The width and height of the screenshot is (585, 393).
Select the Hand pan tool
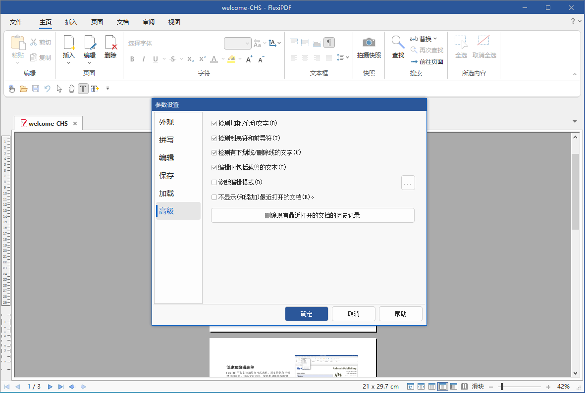(71, 89)
